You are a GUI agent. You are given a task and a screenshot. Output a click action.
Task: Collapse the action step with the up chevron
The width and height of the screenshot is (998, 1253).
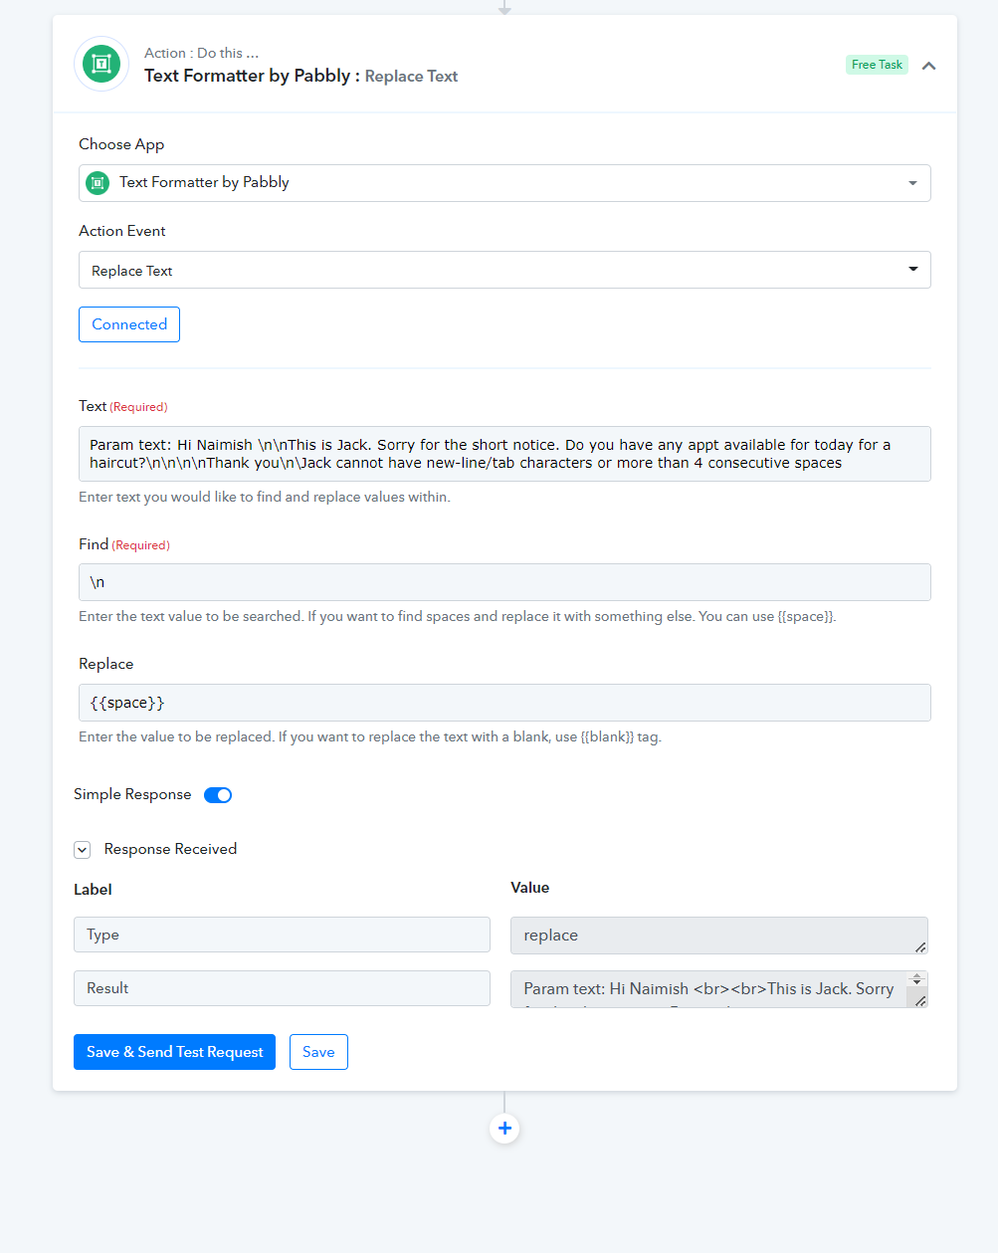pyautogui.click(x=928, y=66)
